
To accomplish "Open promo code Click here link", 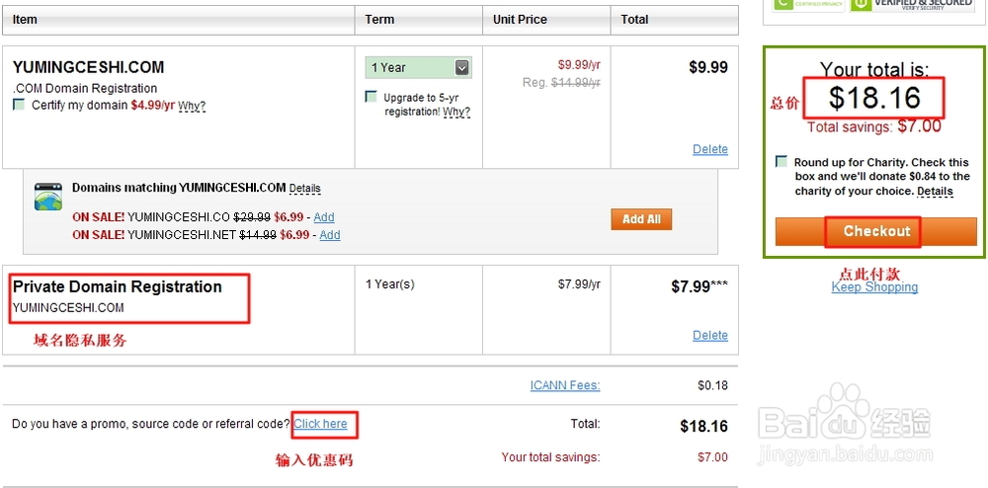I will (x=321, y=424).
